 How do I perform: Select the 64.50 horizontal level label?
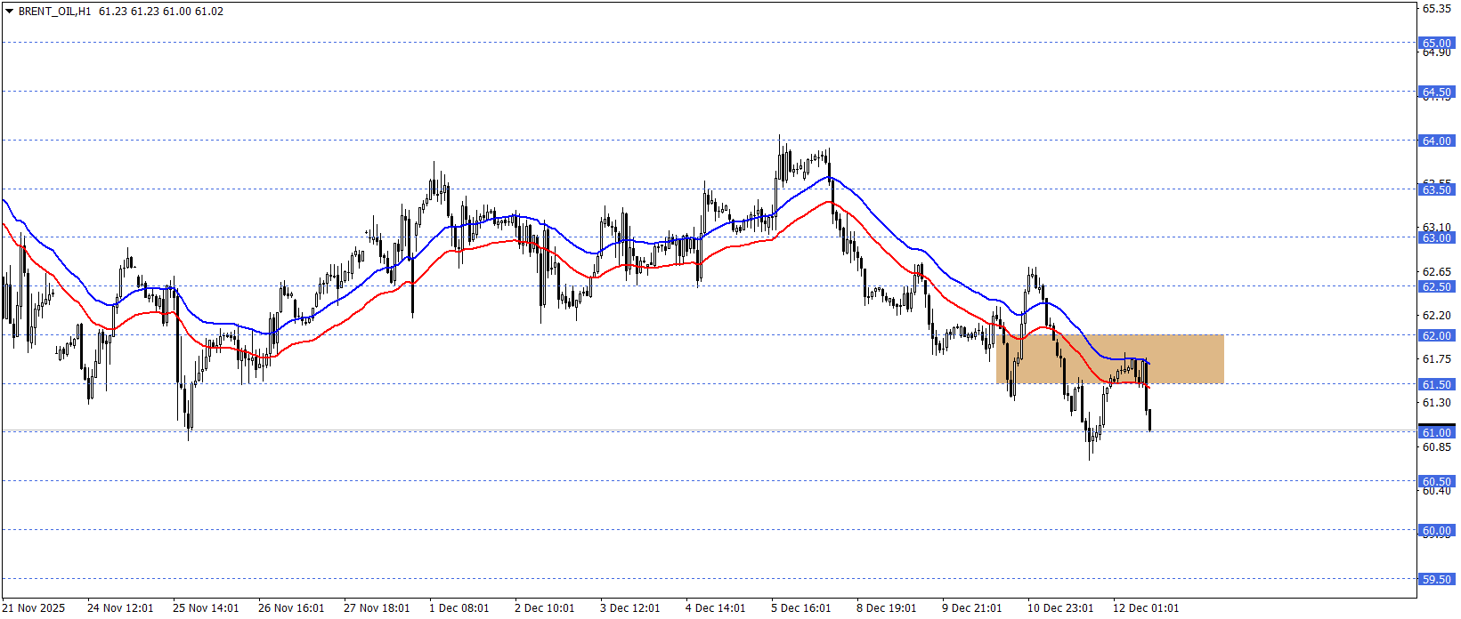(1436, 92)
